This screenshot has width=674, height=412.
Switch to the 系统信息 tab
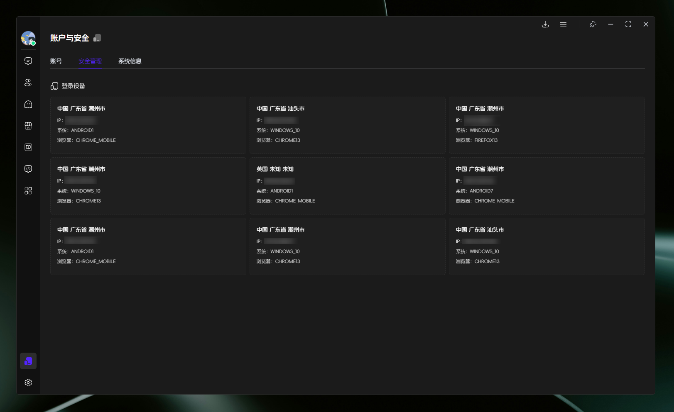coord(130,61)
